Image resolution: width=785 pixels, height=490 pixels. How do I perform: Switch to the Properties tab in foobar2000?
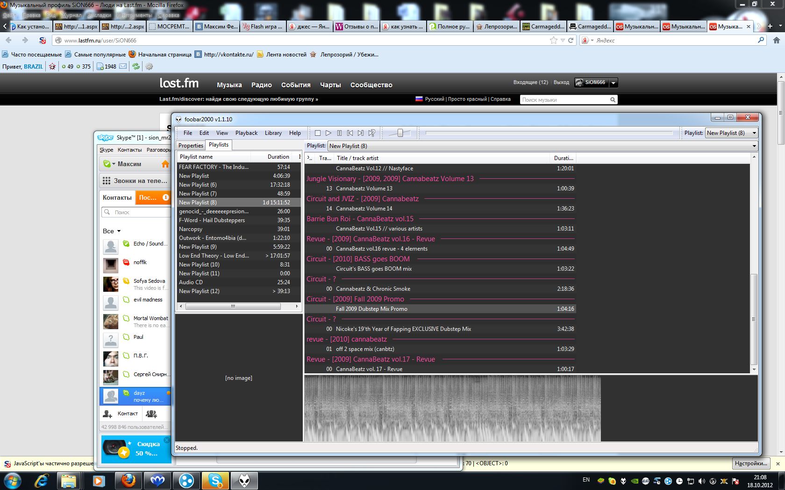click(191, 146)
